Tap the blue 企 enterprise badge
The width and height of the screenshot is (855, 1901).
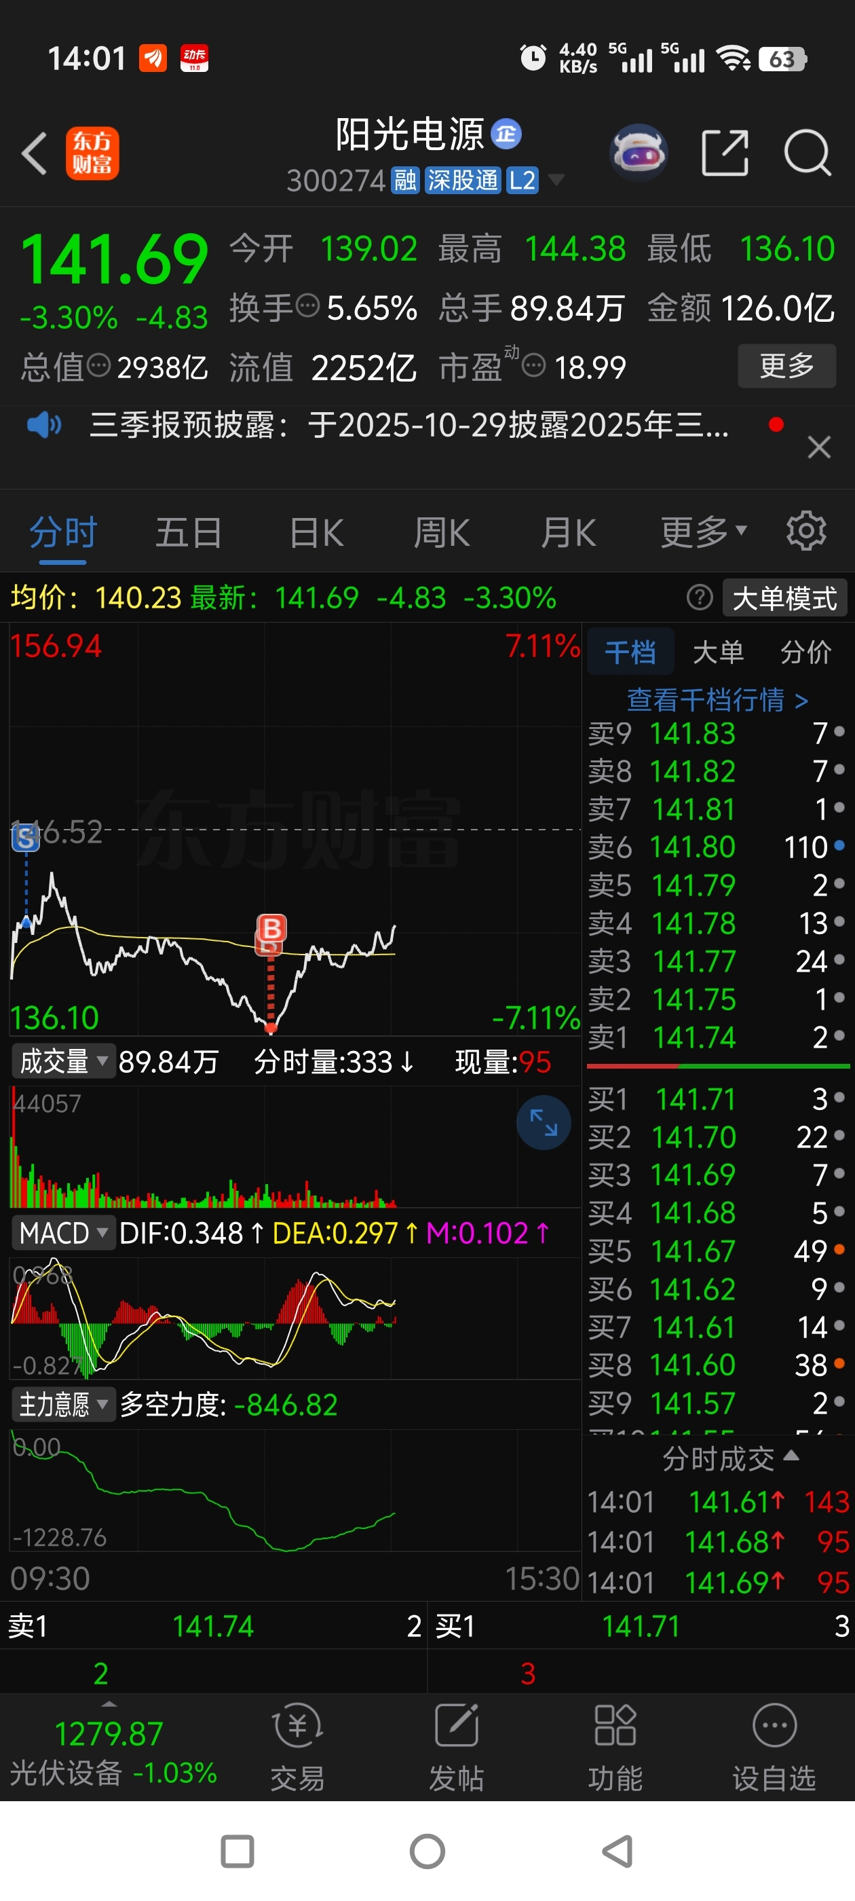tap(506, 134)
